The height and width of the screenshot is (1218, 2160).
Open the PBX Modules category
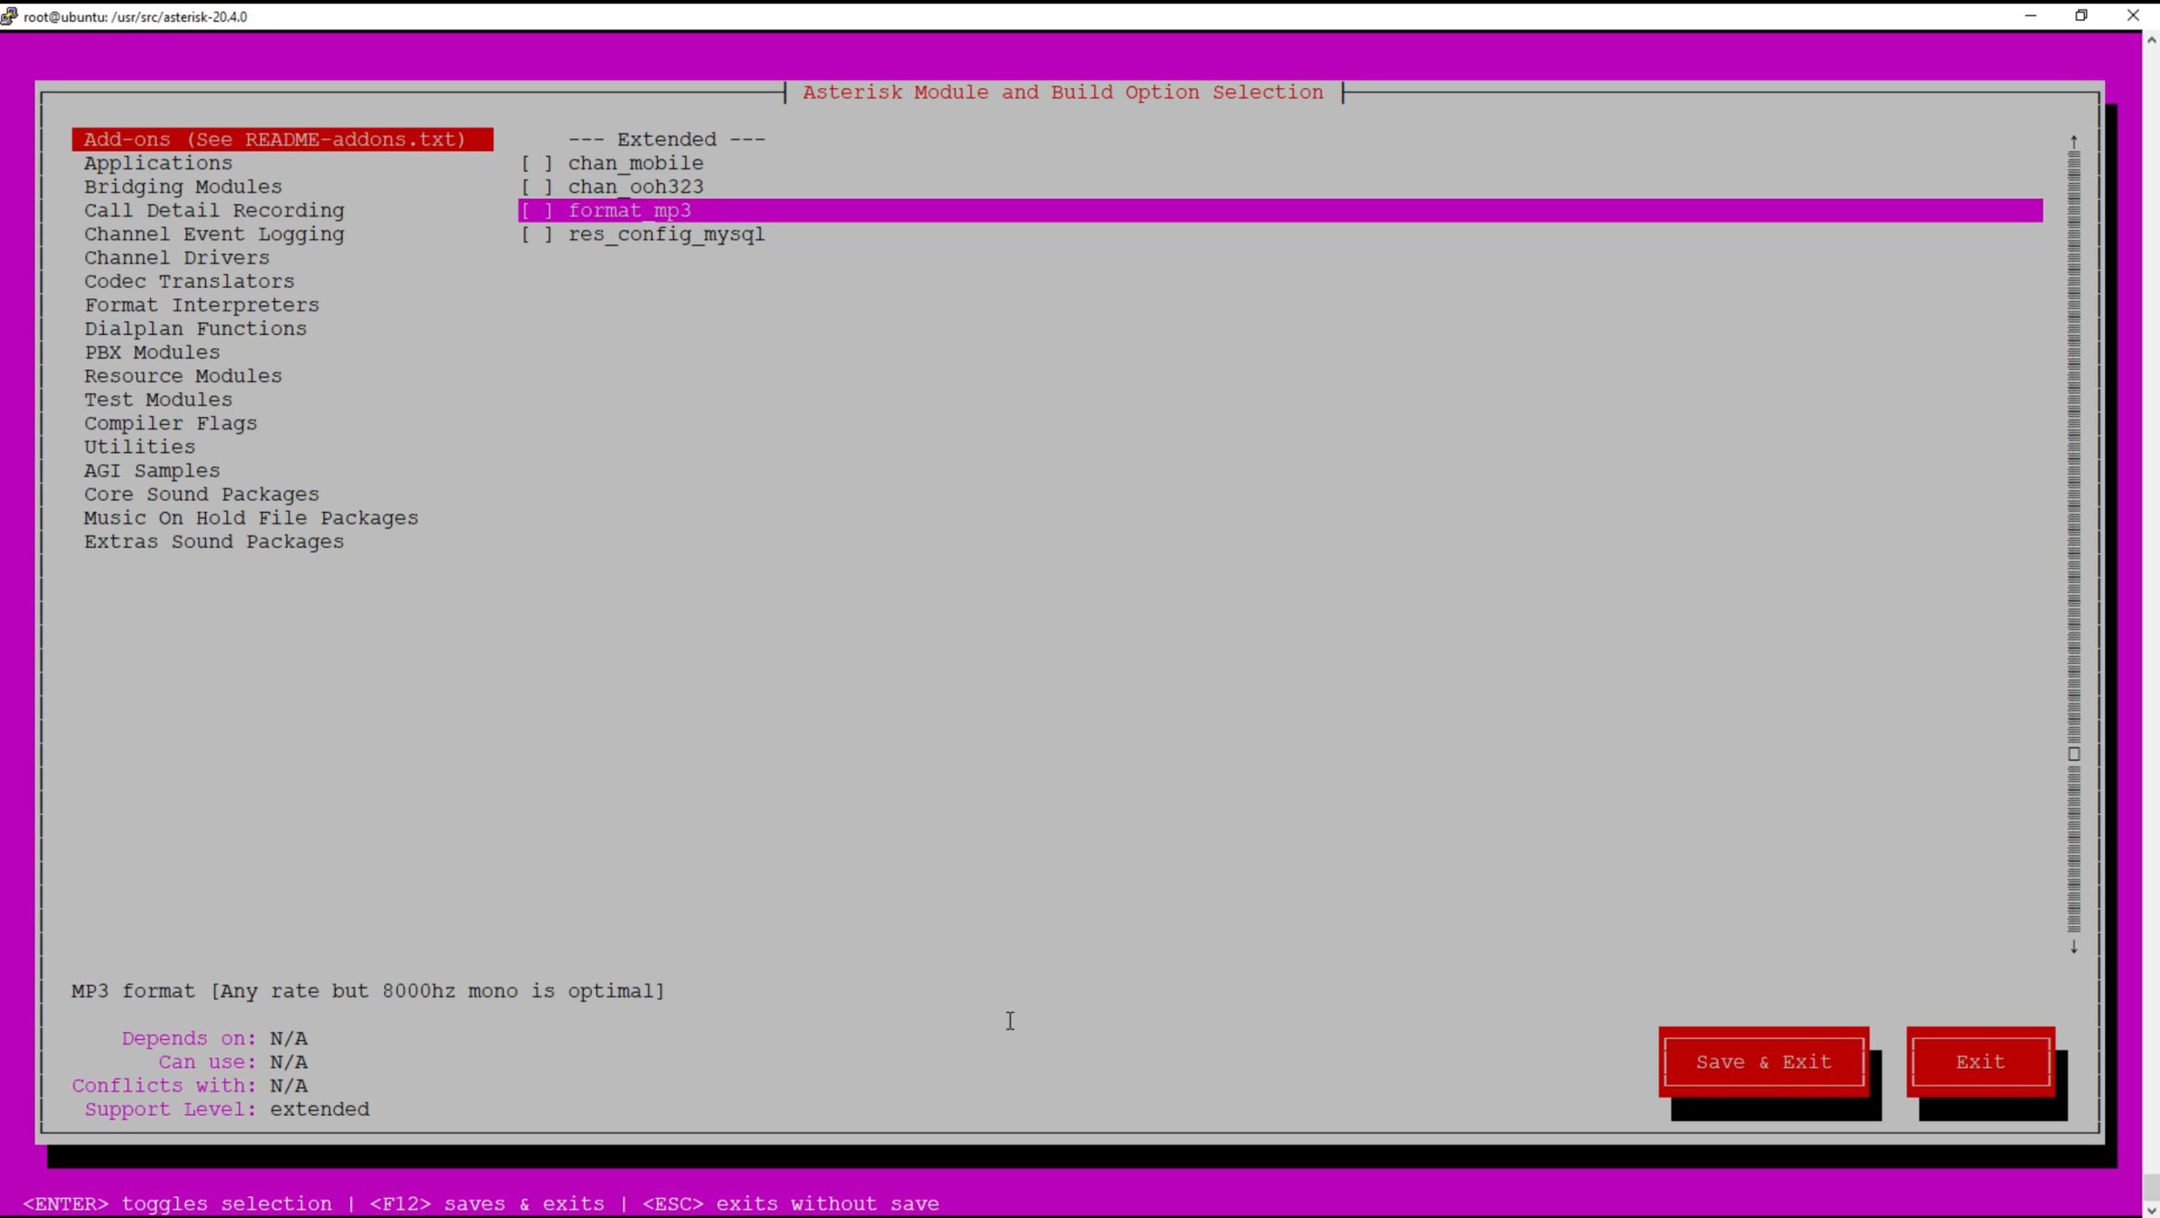coord(152,352)
